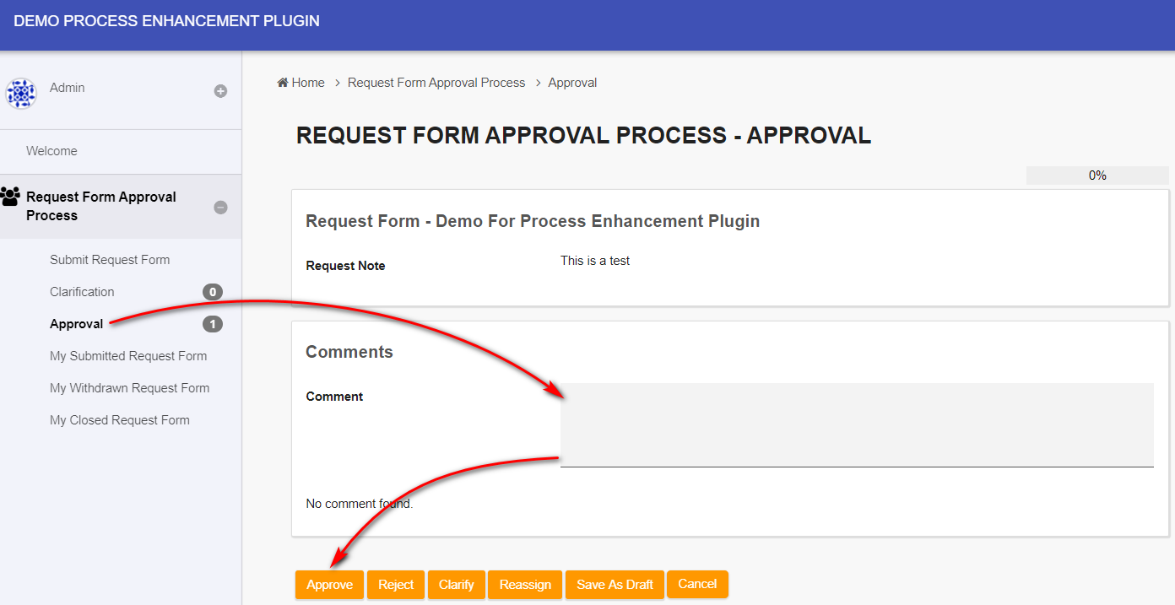Click the Reassign button
Viewport: 1175px width, 605px height.
coord(525,585)
